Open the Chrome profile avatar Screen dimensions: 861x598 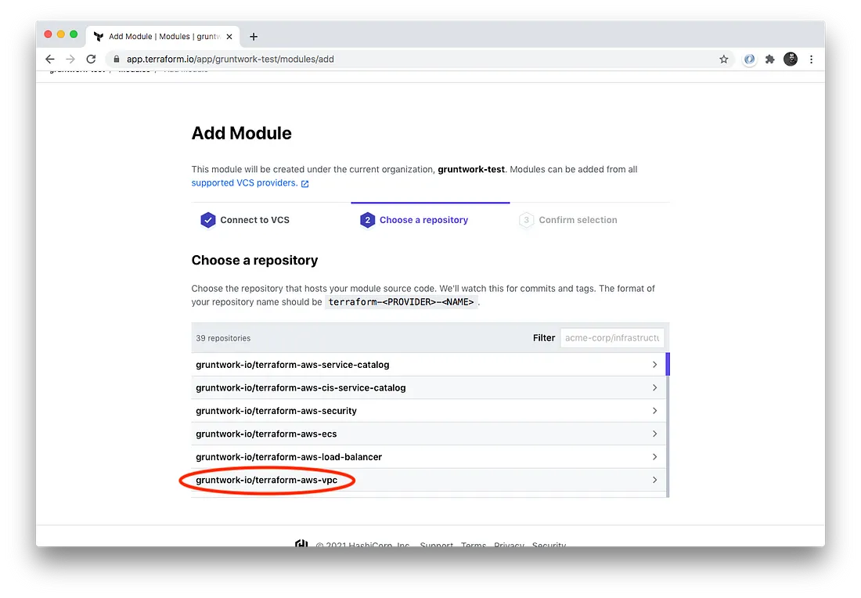pyautogui.click(x=791, y=59)
